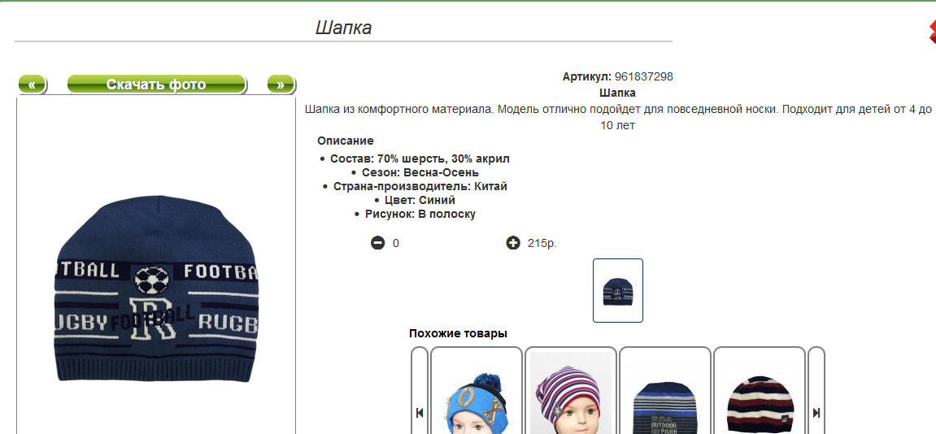Screen dimensions: 936x434
Task: Click Похожие товары heading
Action: (x=458, y=333)
